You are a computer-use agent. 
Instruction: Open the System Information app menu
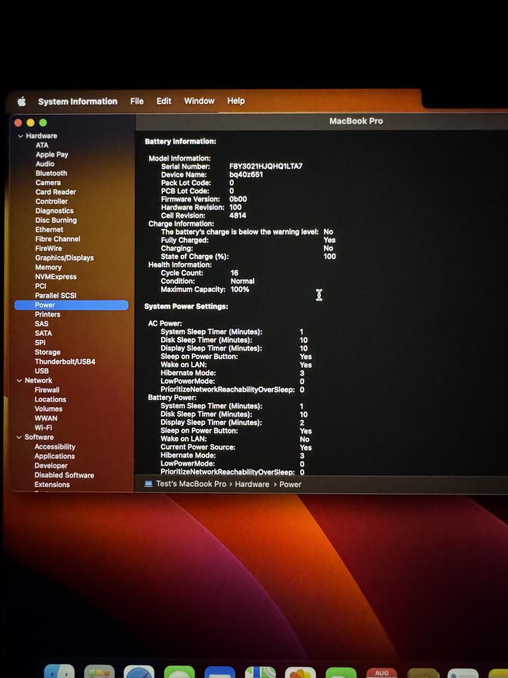coord(78,102)
